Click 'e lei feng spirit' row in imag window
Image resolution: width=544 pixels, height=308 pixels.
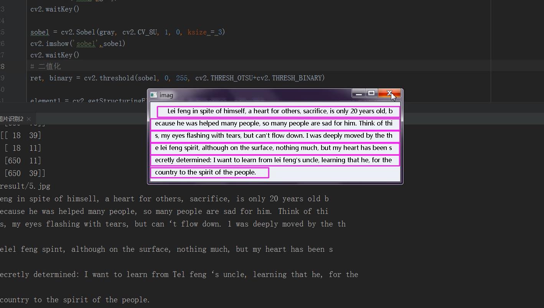(275, 148)
